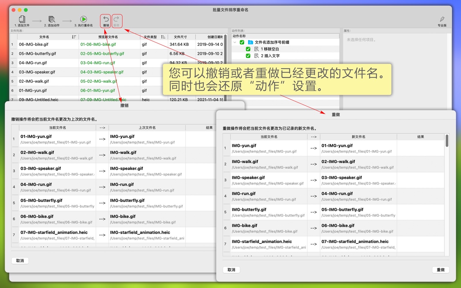The width and height of the screenshot is (461, 288).
Task: Click the blue folder icon for 文件名添加序号前缀
Action: point(250,42)
